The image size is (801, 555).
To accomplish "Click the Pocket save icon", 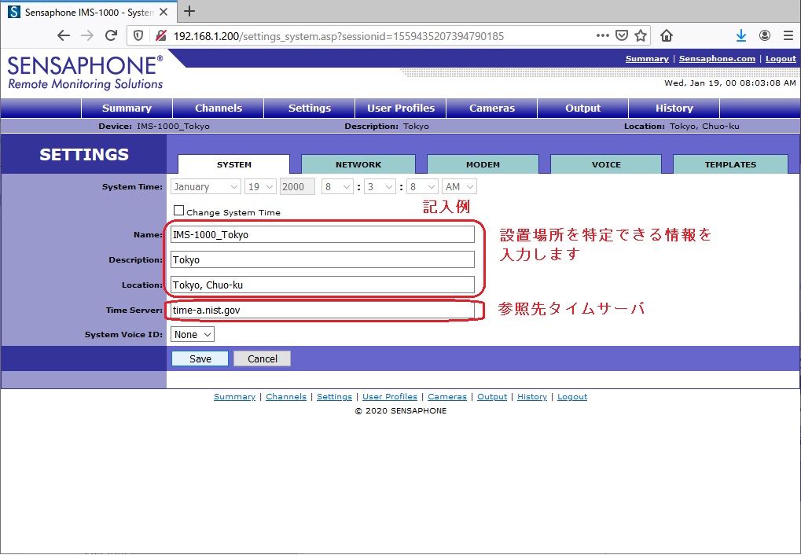I will coord(622,36).
